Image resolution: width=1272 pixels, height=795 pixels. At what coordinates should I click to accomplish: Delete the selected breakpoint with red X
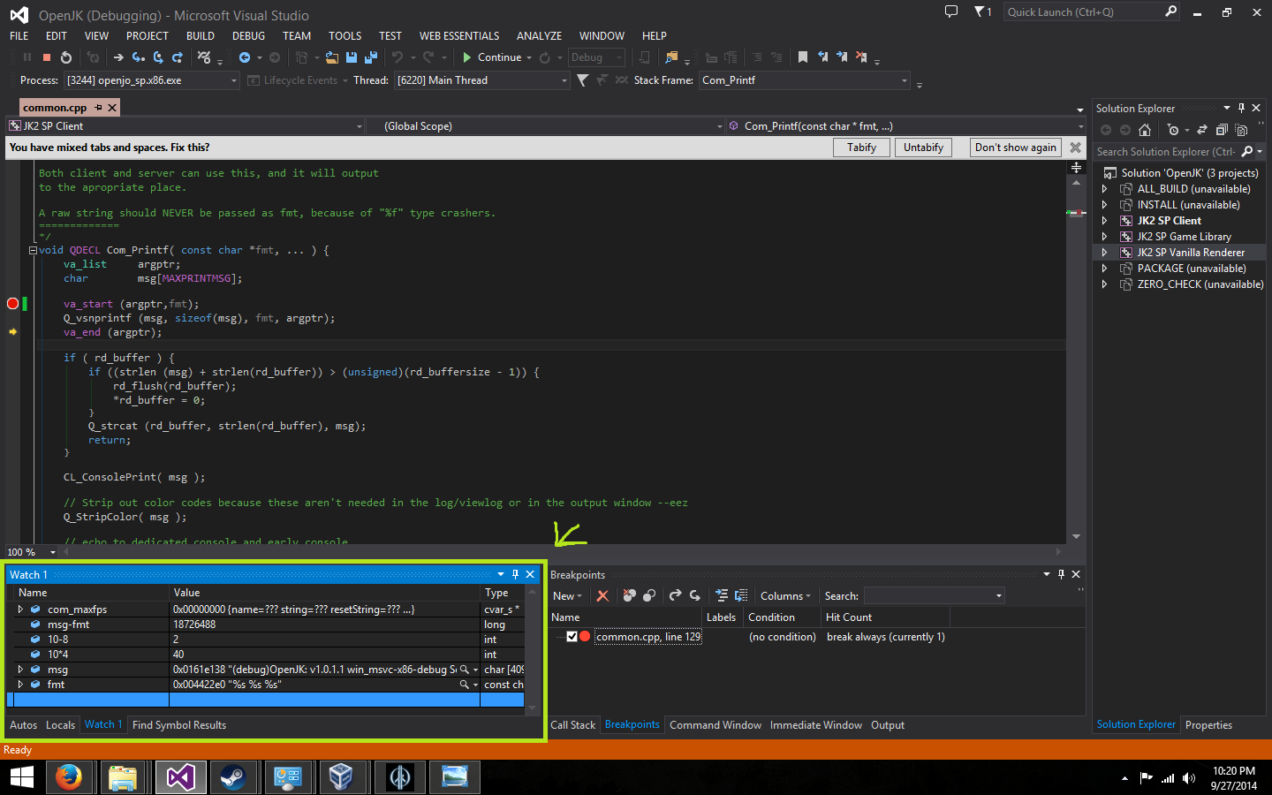tap(602, 596)
